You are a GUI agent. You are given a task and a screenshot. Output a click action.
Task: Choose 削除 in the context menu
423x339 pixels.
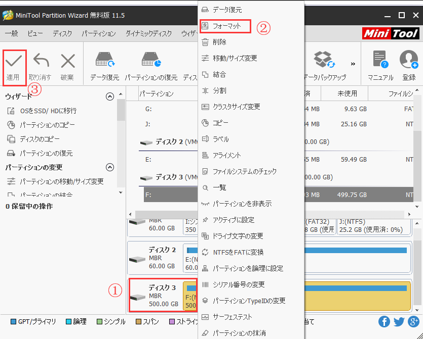(x=219, y=42)
